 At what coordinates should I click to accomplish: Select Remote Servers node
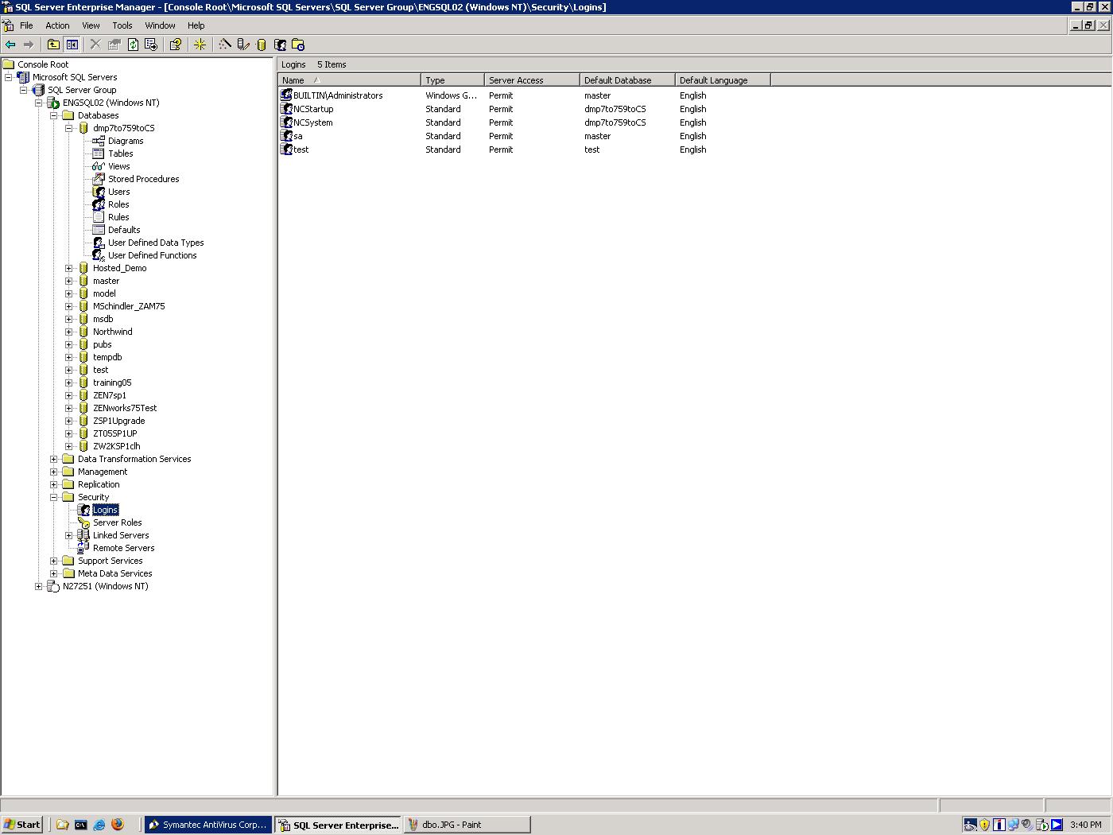coord(123,548)
